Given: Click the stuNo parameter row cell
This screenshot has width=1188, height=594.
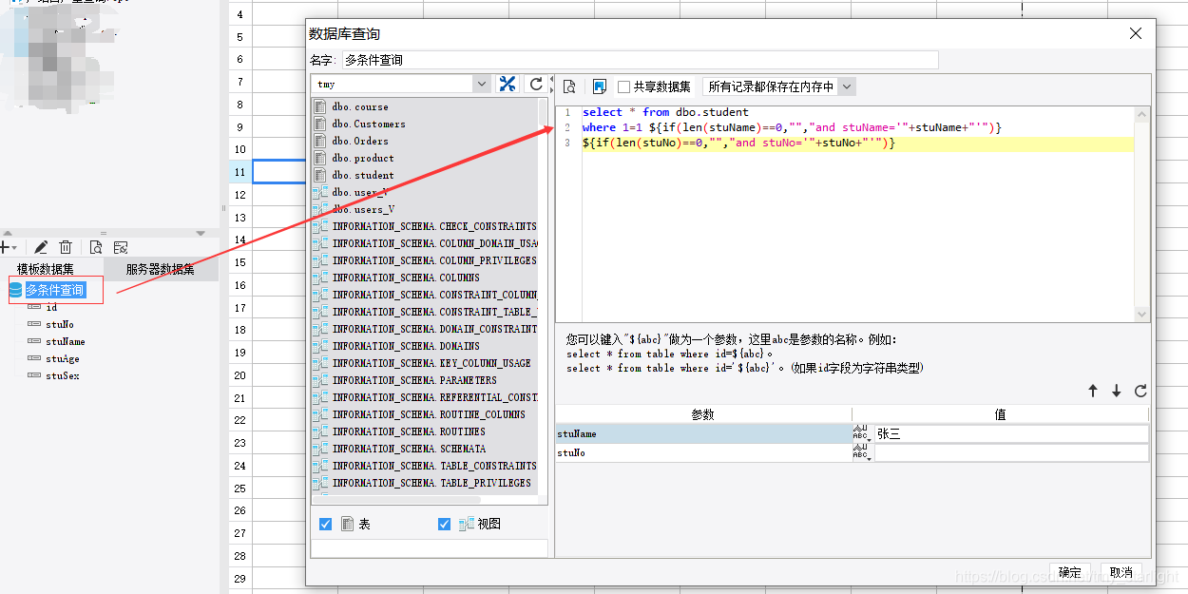Looking at the screenshot, I should pyautogui.click(x=703, y=453).
